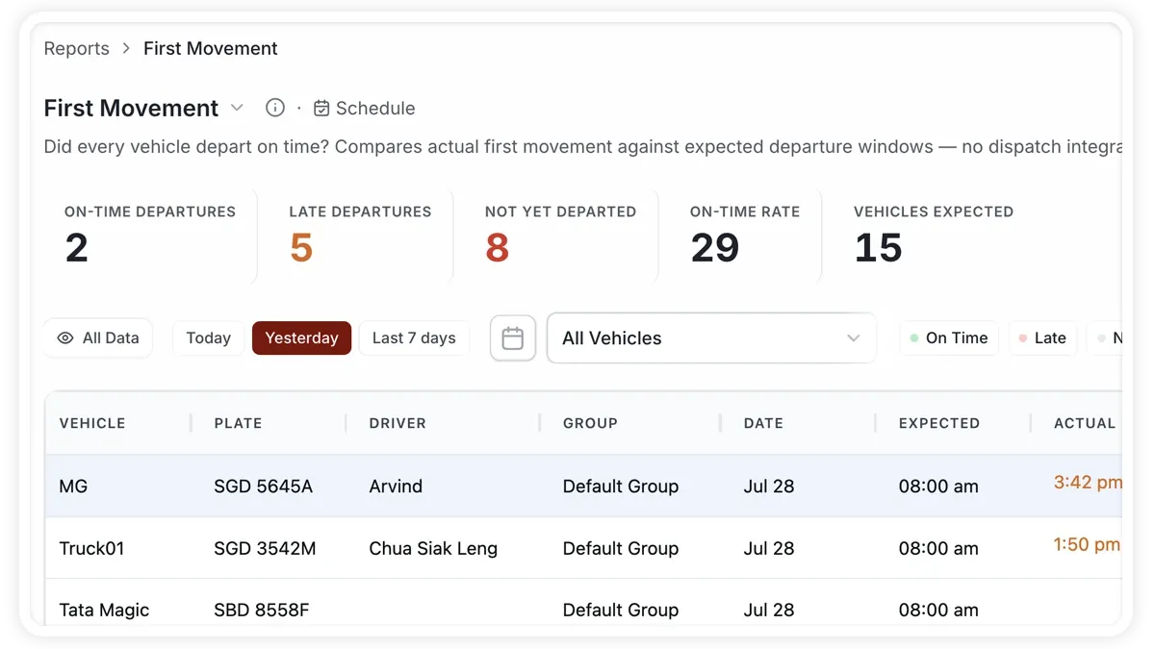Click plate SBD 8558F
Screen dimensions: 1155x649
pos(262,610)
